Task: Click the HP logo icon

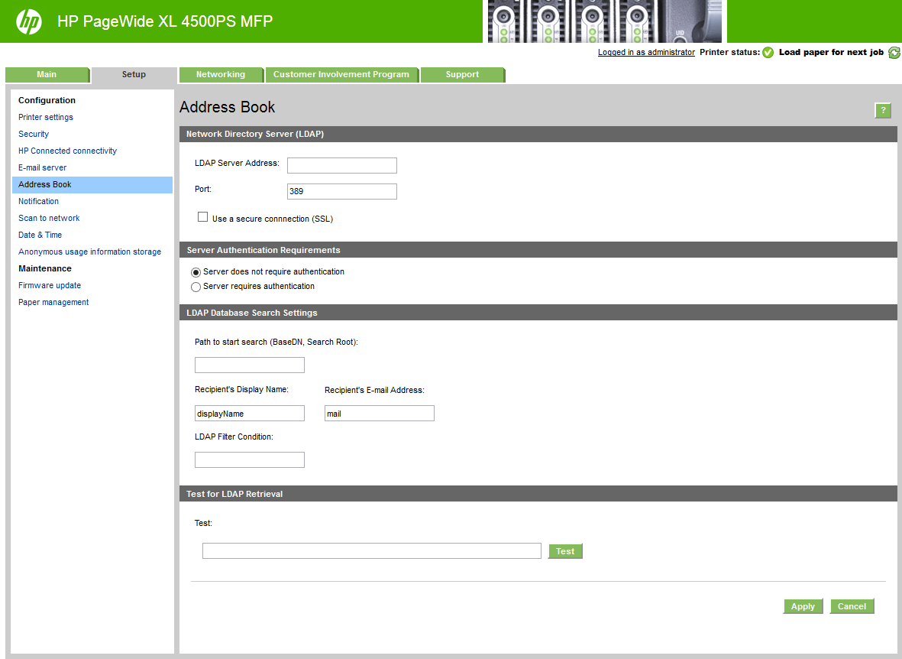Action: coord(29,22)
